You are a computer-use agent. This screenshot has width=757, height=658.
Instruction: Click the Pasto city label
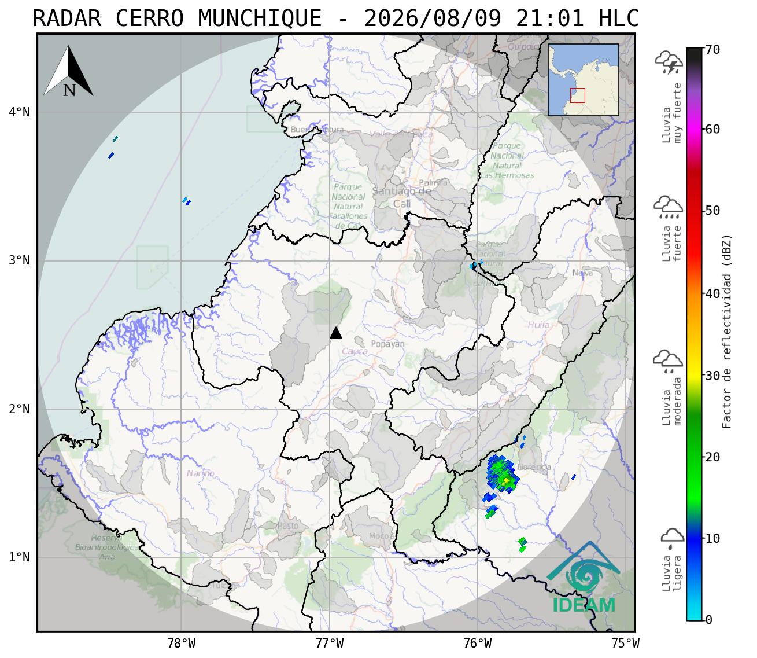[287, 526]
